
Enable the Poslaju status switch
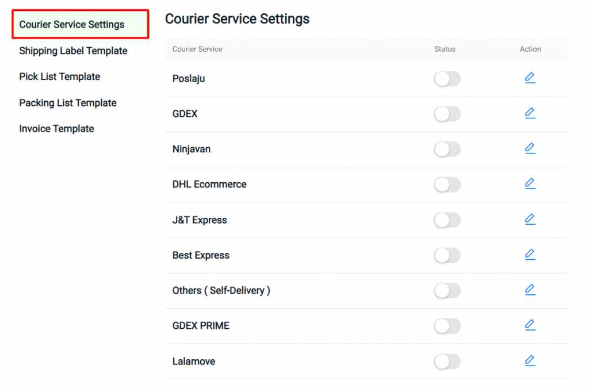[x=447, y=79]
